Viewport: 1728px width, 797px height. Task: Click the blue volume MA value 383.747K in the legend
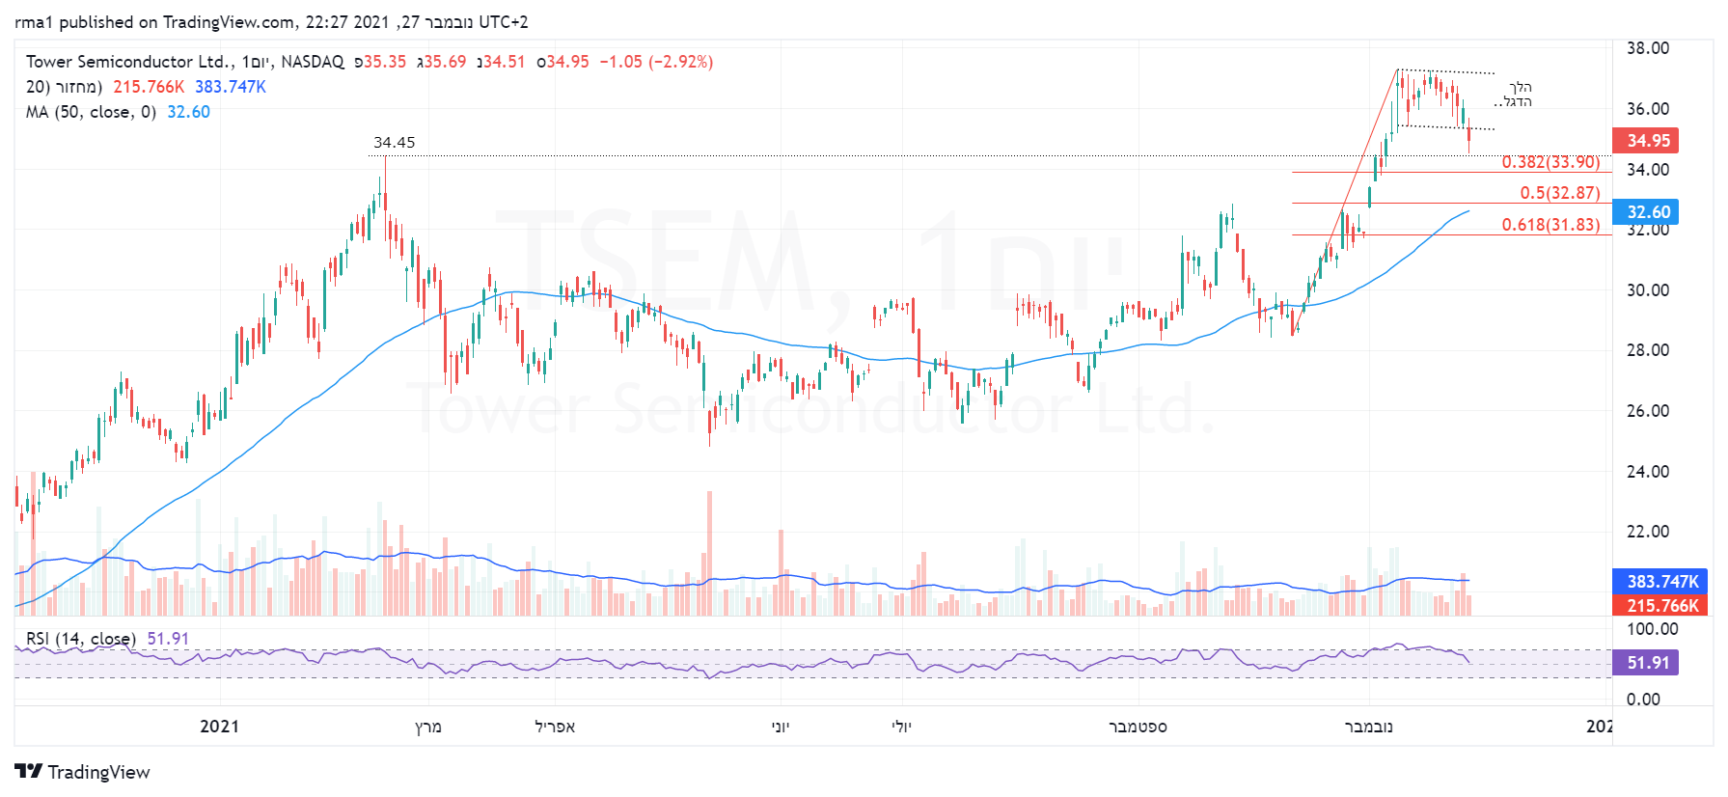(x=231, y=87)
